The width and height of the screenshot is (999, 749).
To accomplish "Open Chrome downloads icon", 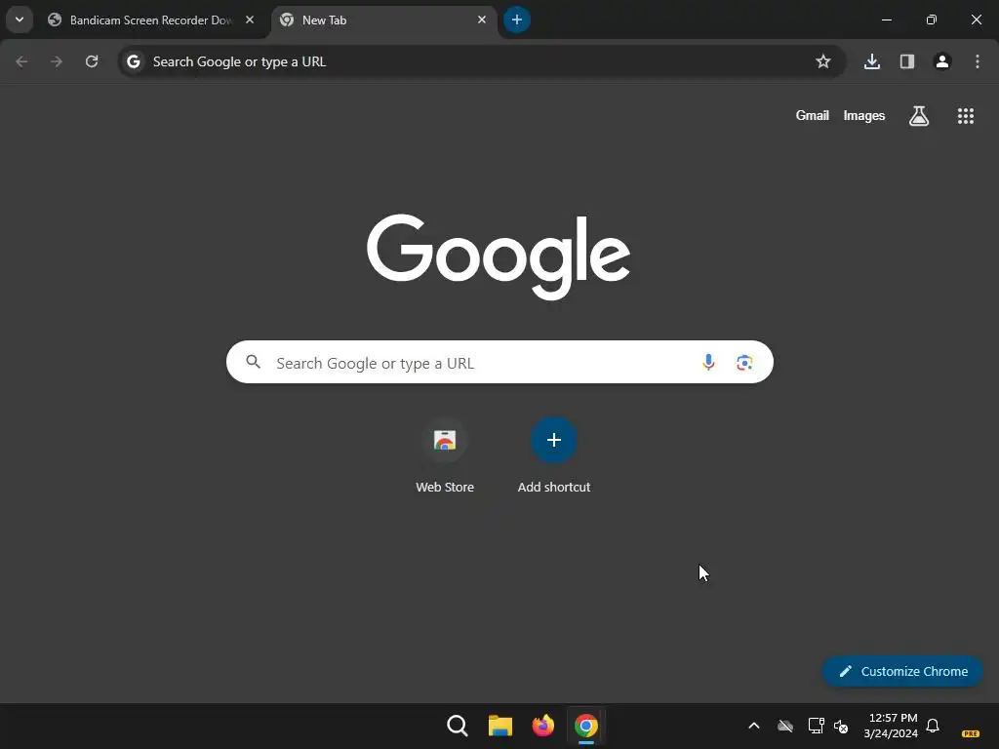I will [x=871, y=61].
